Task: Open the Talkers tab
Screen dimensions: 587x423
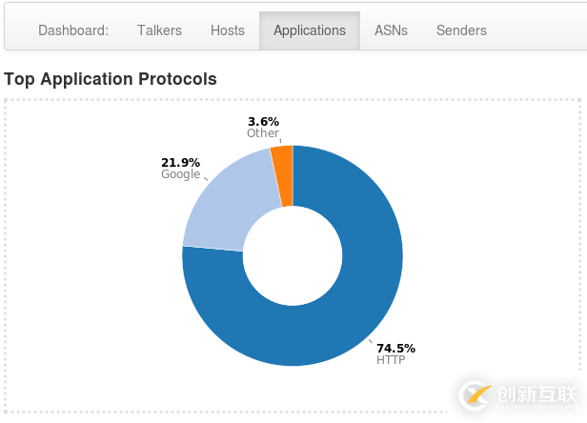Action: 159,30
